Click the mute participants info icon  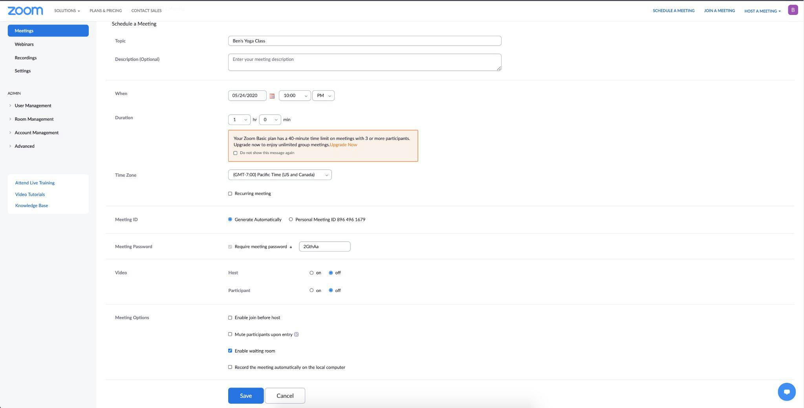pyautogui.click(x=297, y=334)
